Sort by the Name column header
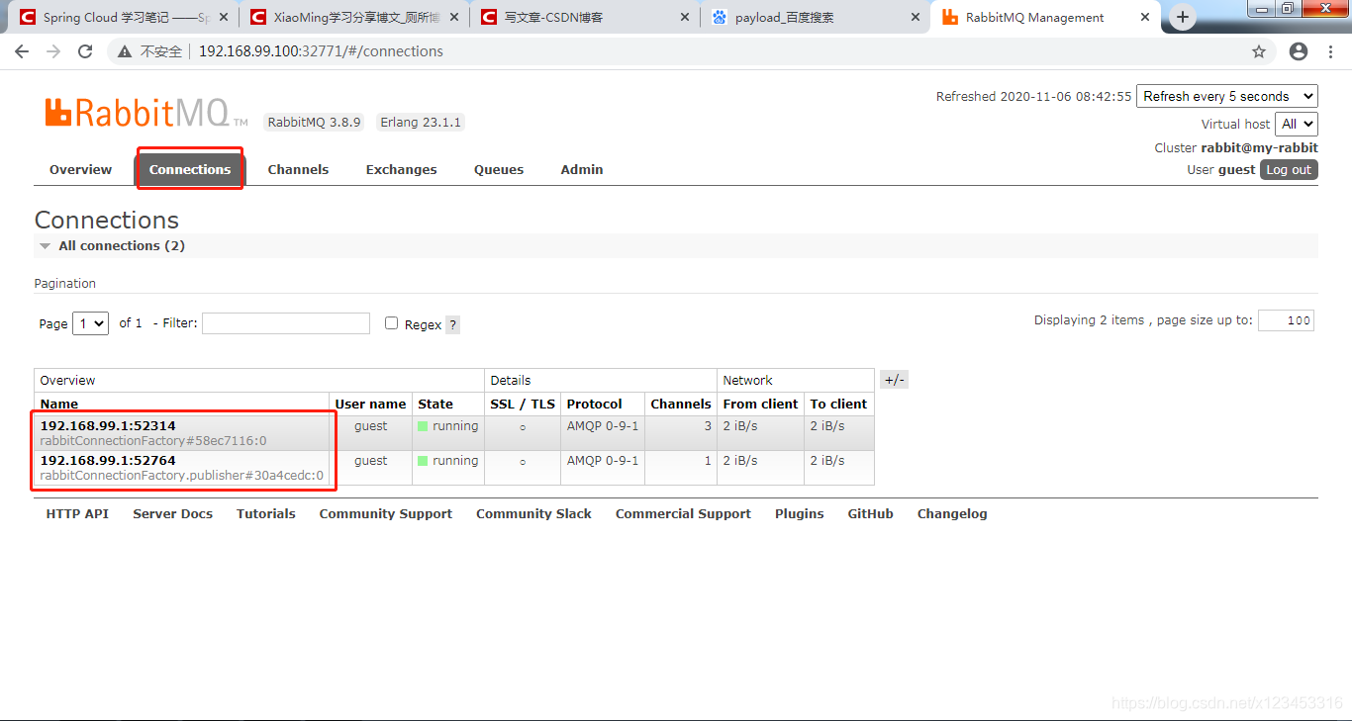 point(59,404)
